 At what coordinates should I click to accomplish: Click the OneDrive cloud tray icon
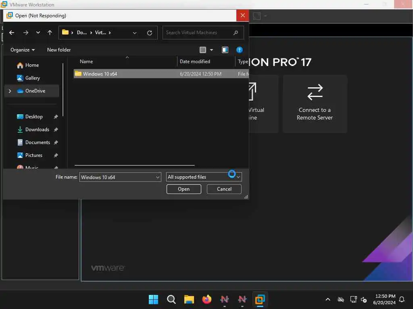pyautogui.click(x=340, y=299)
